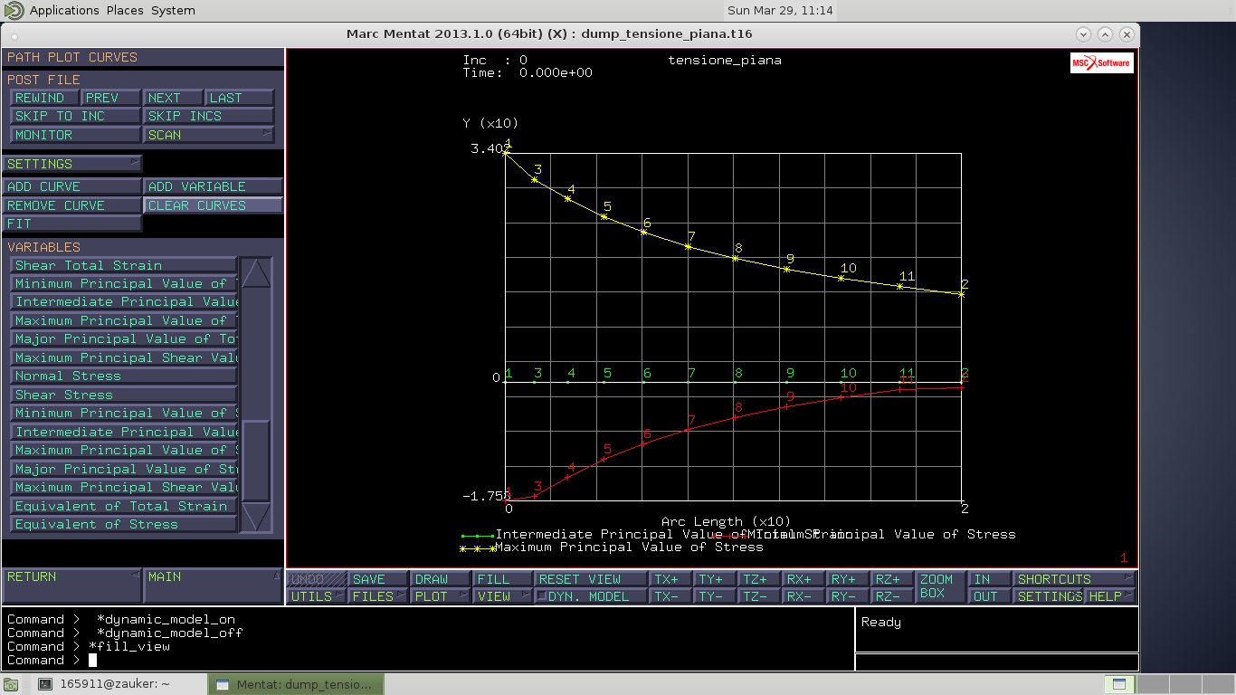Click ADD CURVE
Viewport: 1236px width, 695px height.
pos(72,186)
